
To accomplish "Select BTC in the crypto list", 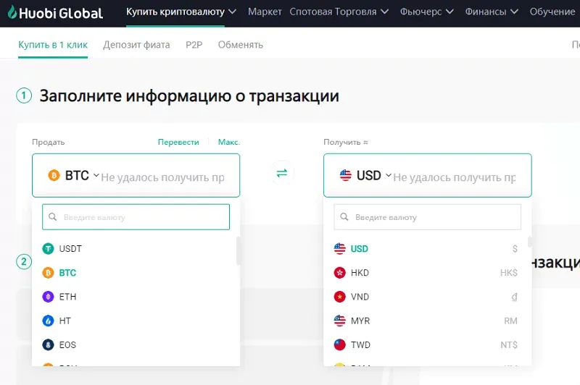I will [136, 273].
